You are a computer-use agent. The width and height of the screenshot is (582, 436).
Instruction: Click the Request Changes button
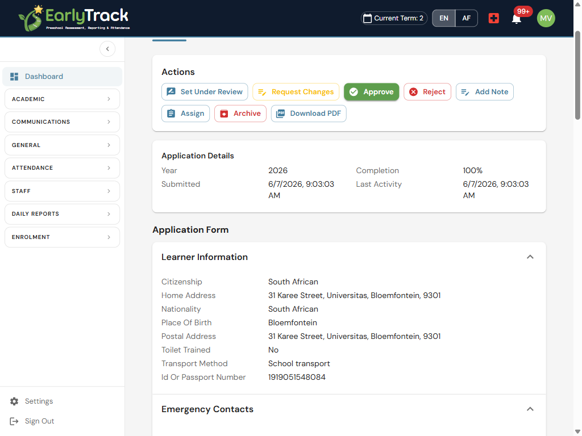(x=296, y=91)
